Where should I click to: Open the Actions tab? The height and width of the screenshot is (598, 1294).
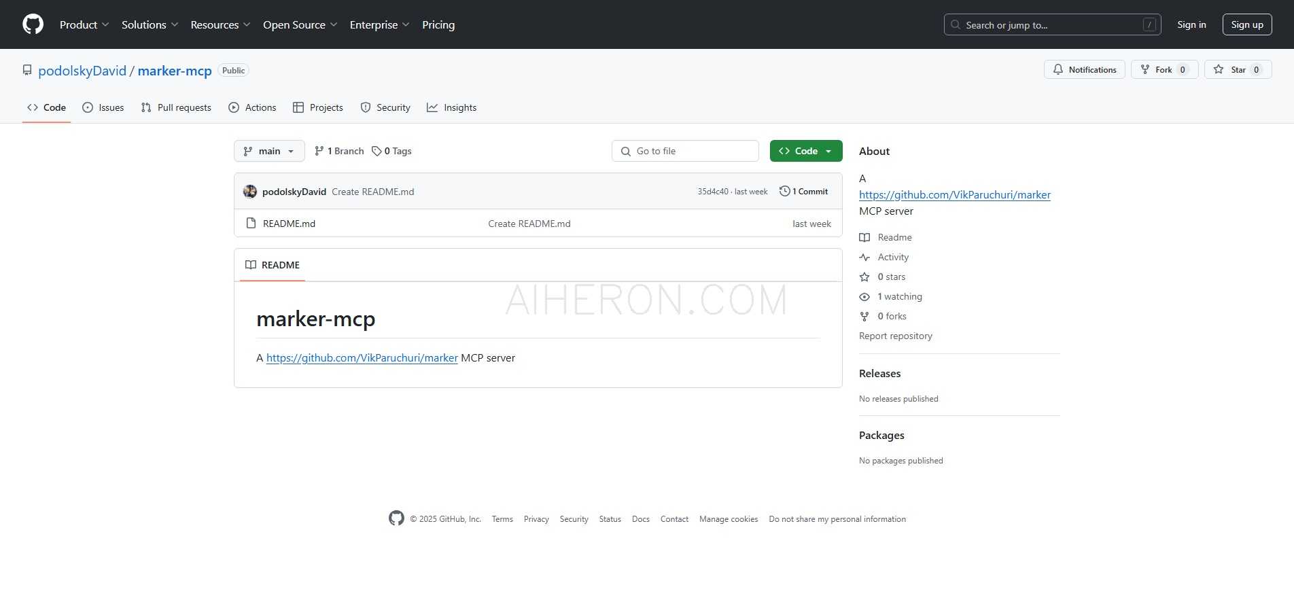pyautogui.click(x=252, y=107)
